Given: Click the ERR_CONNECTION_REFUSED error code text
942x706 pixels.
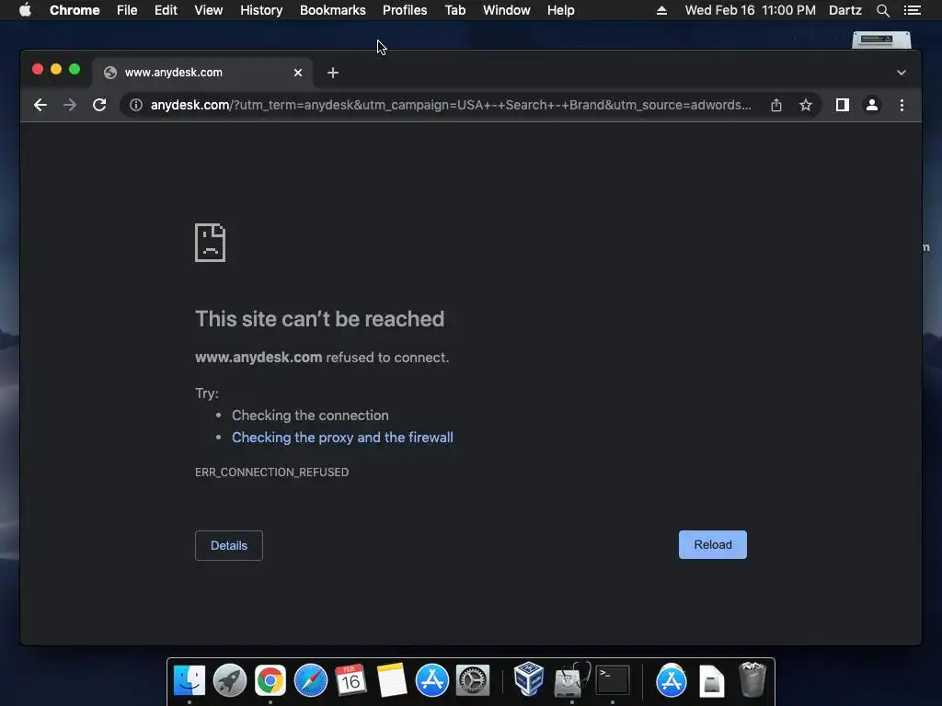Looking at the screenshot, I should click(271, 473).
